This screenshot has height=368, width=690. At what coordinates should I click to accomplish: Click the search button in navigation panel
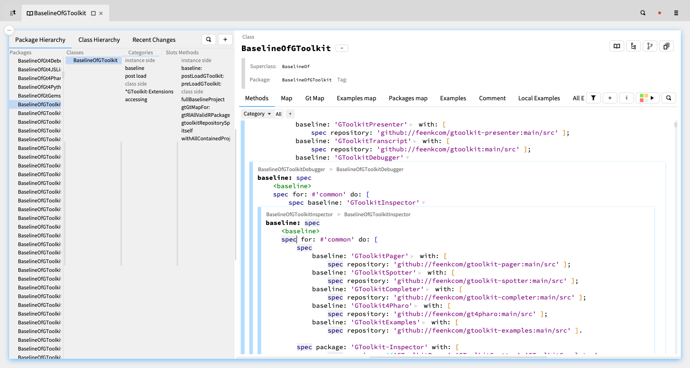click(x=209, y=40)
